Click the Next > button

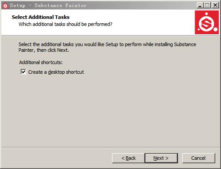coord(161,158)
